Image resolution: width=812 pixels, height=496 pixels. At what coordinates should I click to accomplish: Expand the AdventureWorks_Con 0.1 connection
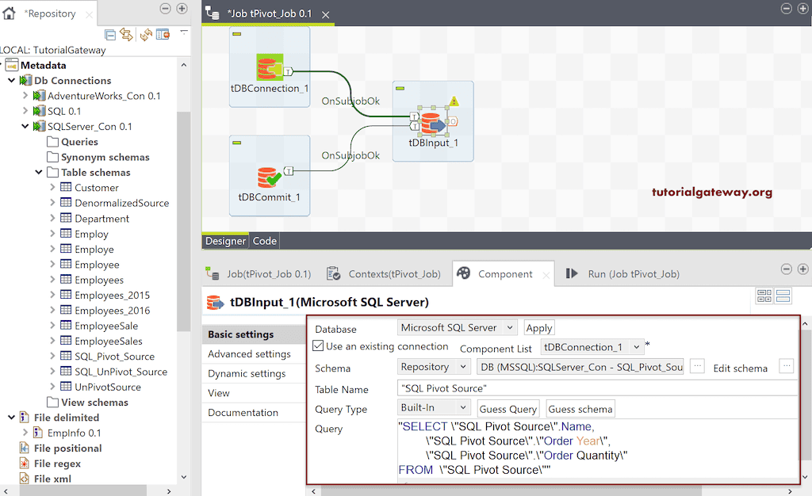(25, 96)
